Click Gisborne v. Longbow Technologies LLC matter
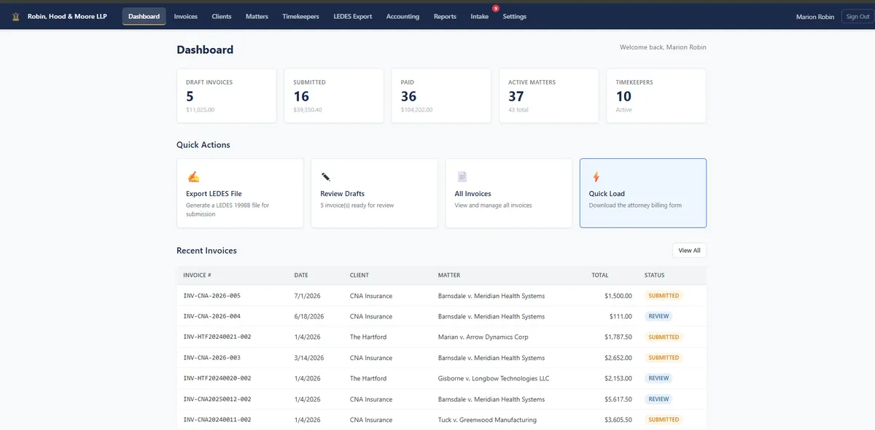Screen dimensions: 875x430 point(494,379)
